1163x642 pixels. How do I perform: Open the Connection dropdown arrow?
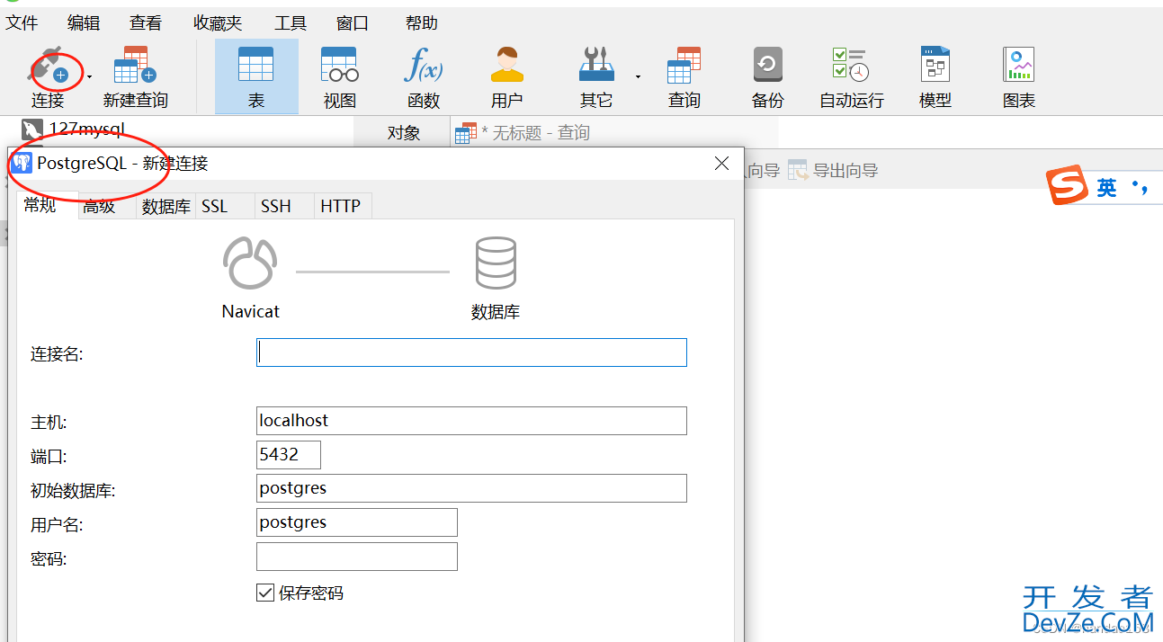[90, 77]
